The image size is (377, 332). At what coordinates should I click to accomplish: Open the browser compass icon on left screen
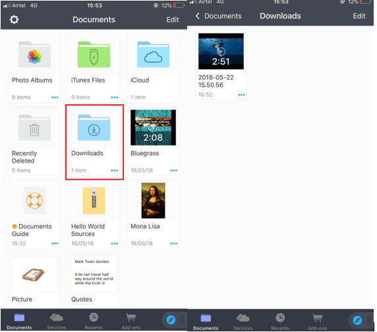coord(171,320)
